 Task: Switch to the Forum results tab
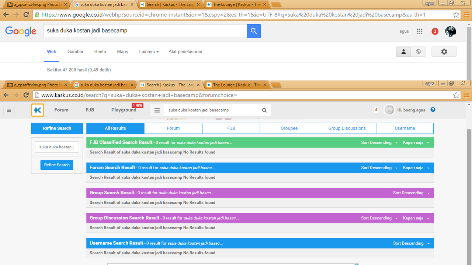click(173, 128)
